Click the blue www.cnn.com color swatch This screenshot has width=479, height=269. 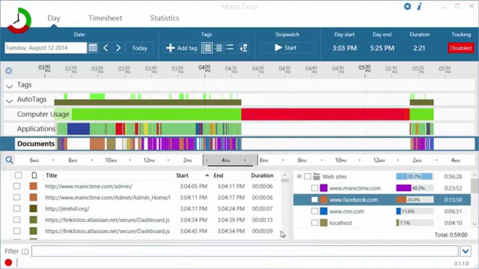324,211
